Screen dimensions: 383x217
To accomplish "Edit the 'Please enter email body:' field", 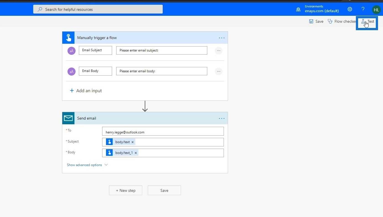I will [162, 71].
